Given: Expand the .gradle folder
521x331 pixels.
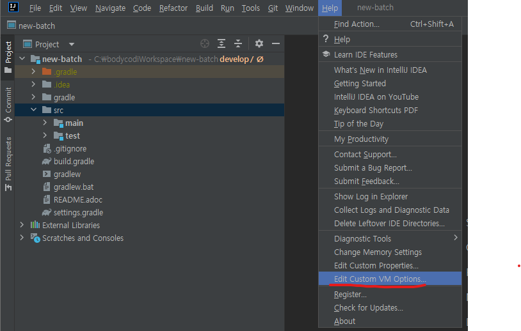Looking at the screenshot, I should click(33, 72).
